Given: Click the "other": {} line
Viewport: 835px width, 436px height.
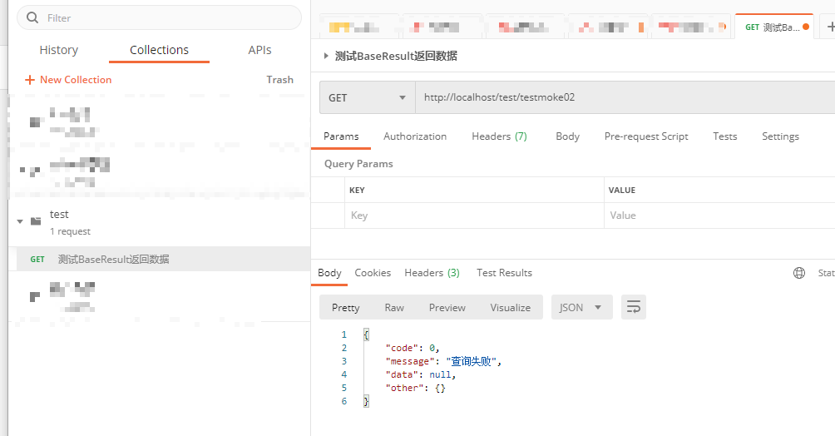Looking at the screenshot, I should 415,388.
